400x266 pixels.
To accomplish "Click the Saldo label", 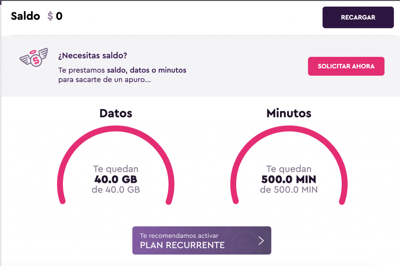I will click(x=25, y=16).
